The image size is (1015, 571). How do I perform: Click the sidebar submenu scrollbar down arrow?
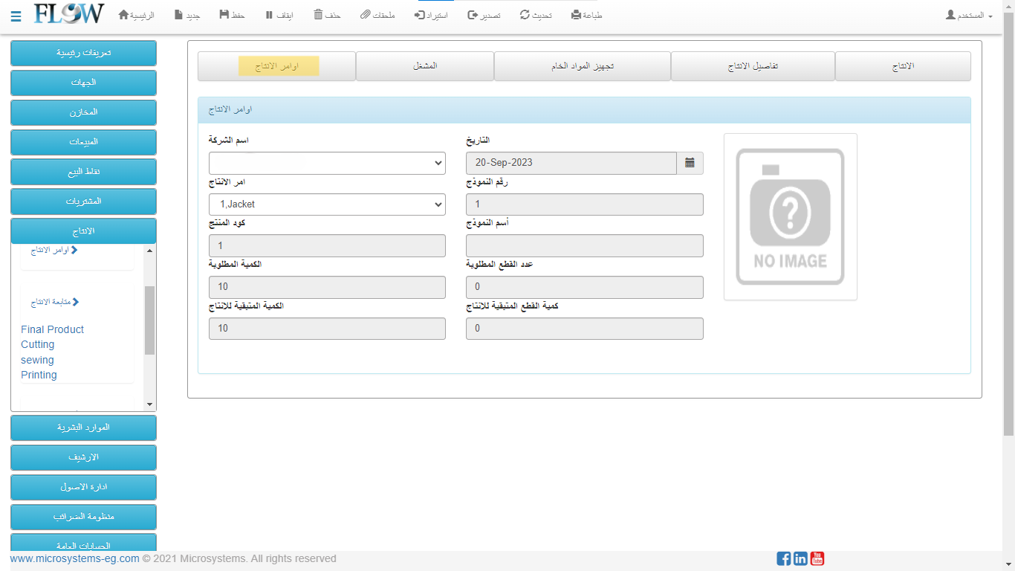pos(150,404)
